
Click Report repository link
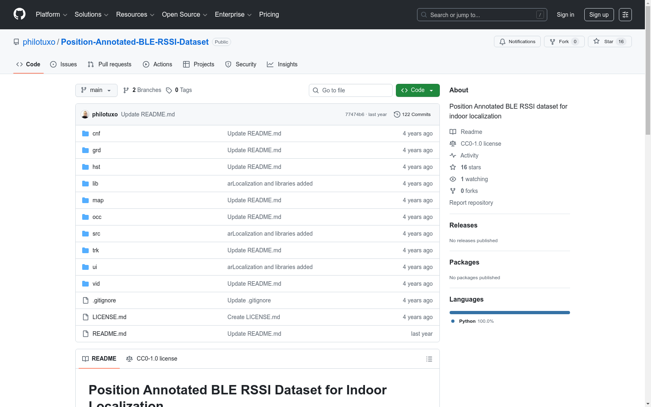[471, 203]
